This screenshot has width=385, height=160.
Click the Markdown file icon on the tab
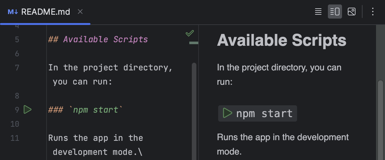pyautogui.click(x=13, y=12)
